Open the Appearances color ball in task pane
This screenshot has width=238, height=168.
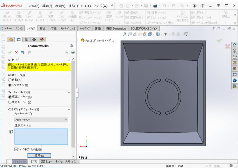click(234, 68)
